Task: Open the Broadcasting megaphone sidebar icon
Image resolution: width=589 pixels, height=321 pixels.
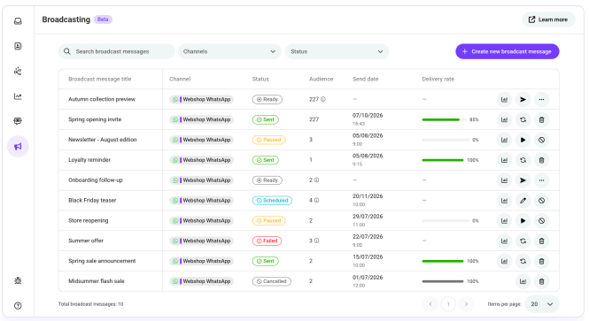Action: click(x=18, y=146)
